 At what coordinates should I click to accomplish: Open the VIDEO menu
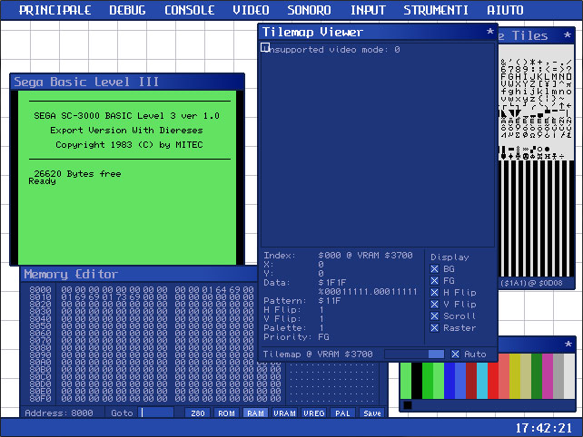click(x=251, y=10)
